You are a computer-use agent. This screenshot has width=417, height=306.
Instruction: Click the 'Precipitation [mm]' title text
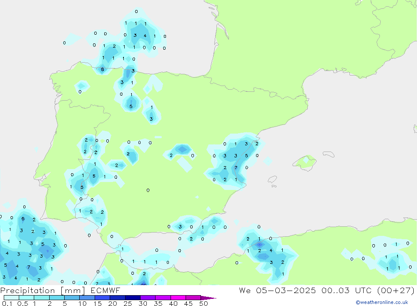tap(43, 291)
